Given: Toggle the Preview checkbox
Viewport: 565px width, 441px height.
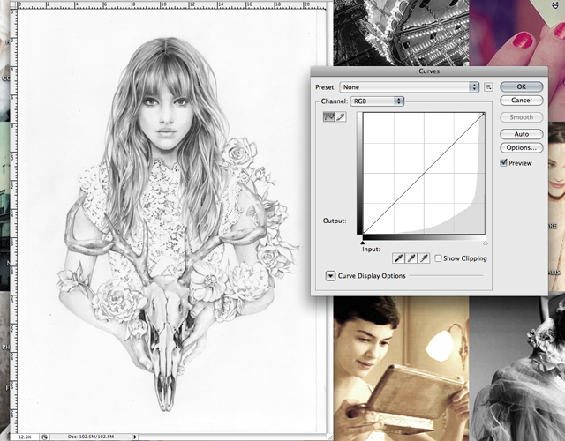Looking at the screenshot, I should coord(504,162).
